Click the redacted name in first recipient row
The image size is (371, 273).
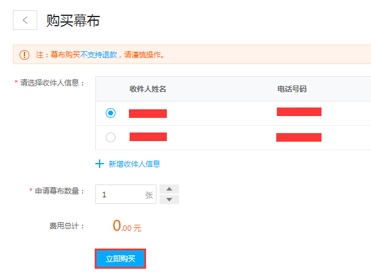[x=148, y=114]
